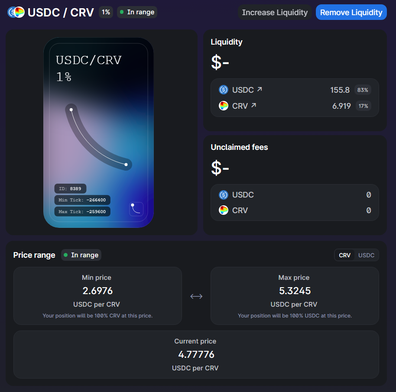The image size is (396, 392).
Task: Click Remove Liquidity button
Action: click(x=351, y=13)
